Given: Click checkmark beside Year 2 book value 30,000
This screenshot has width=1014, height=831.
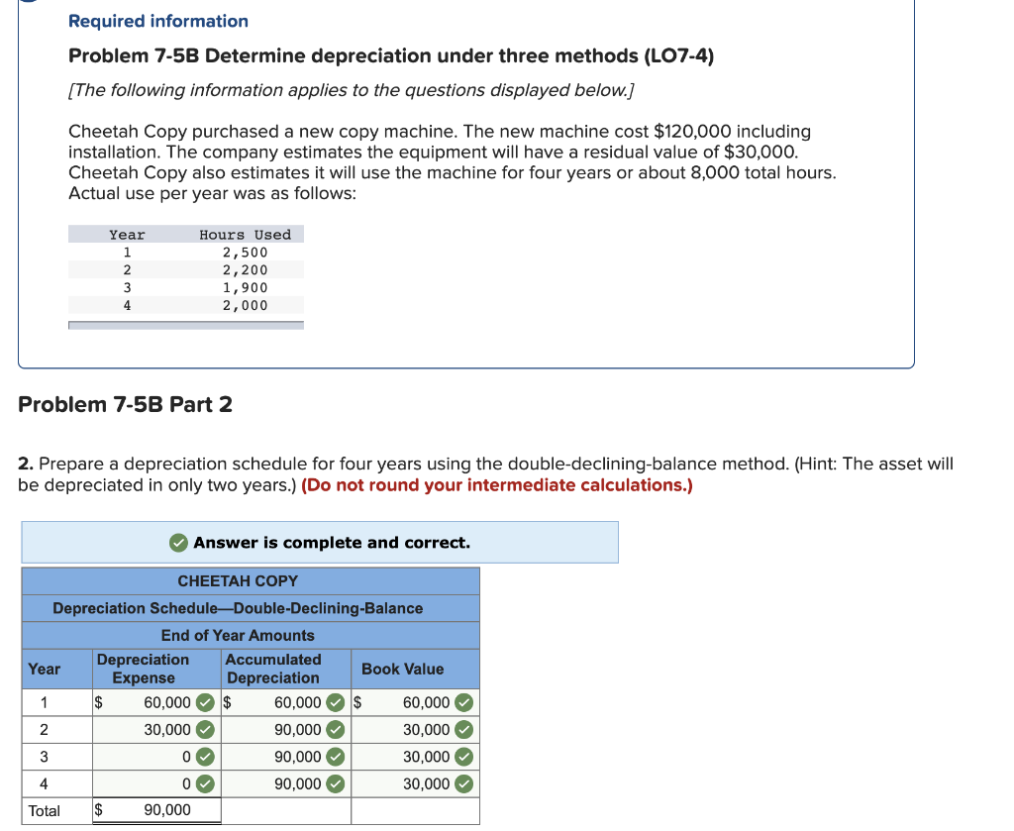Looking at the screenshot, I should click(x=463, y=729).
